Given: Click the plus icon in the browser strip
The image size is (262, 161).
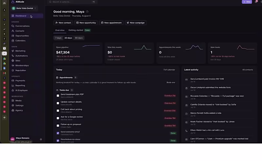Looking at the screenshot, I should click(4, 118).
